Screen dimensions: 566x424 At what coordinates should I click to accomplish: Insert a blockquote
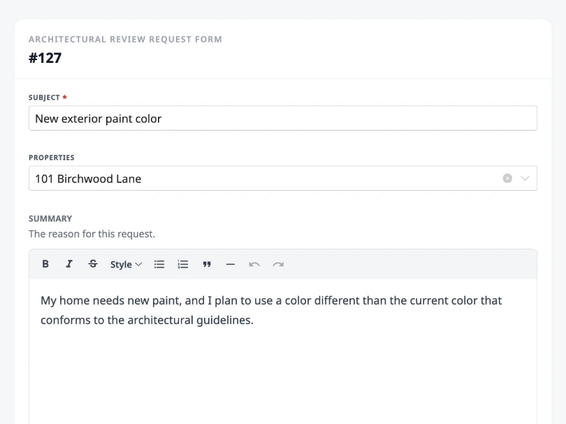coord(207,264)
